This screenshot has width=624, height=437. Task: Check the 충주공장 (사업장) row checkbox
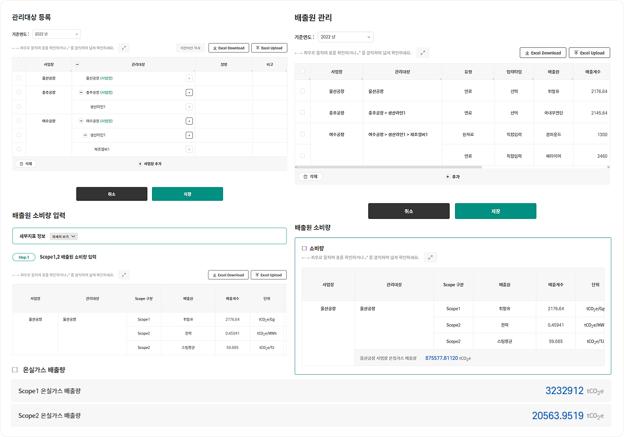point(19,92)
